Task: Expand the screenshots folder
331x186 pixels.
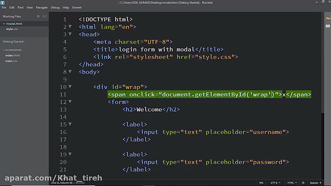Action: (x=4, y=50)
